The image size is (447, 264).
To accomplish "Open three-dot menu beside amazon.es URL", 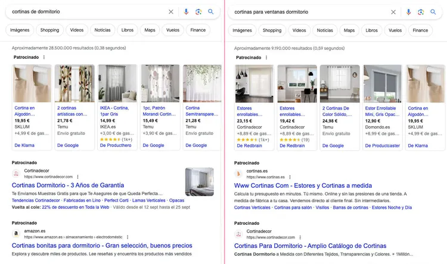I will pos(128,237).
